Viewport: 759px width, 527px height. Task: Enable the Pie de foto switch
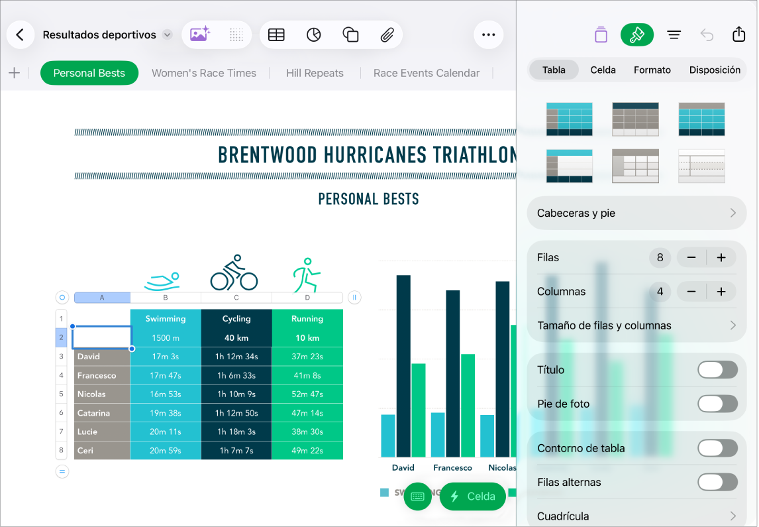(717, 404)
